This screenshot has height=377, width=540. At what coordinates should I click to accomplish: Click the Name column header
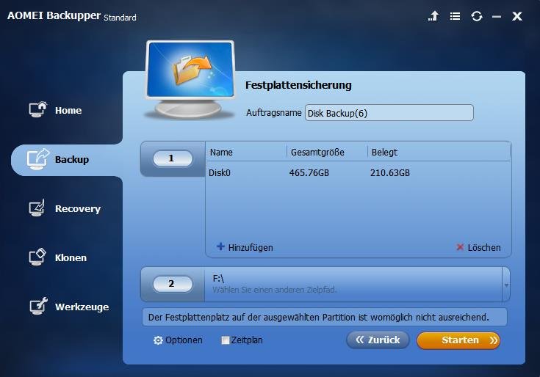coord(221,153)
